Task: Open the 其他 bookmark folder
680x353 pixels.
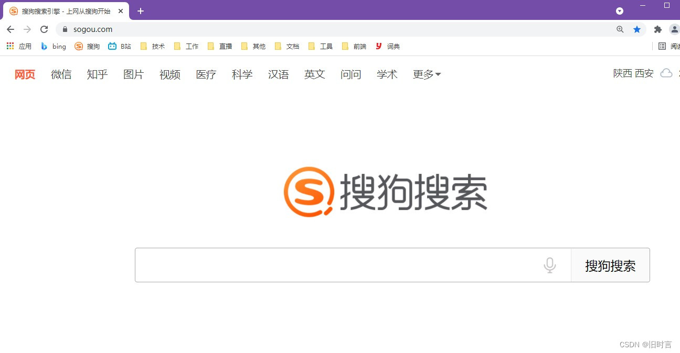Action: click(x=253, y=46)
